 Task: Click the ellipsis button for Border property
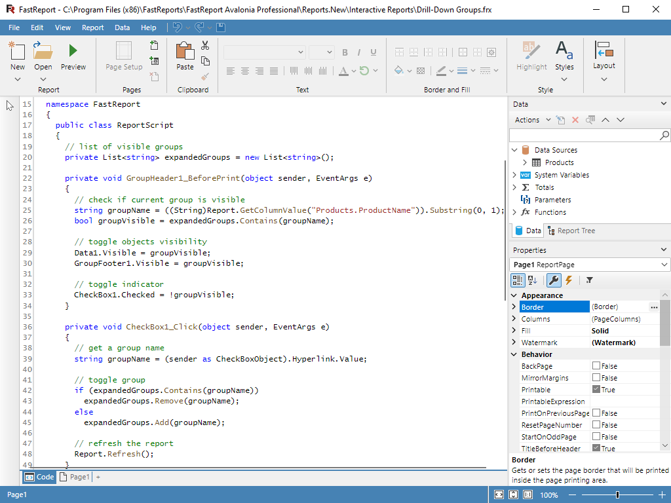(653, 307)
